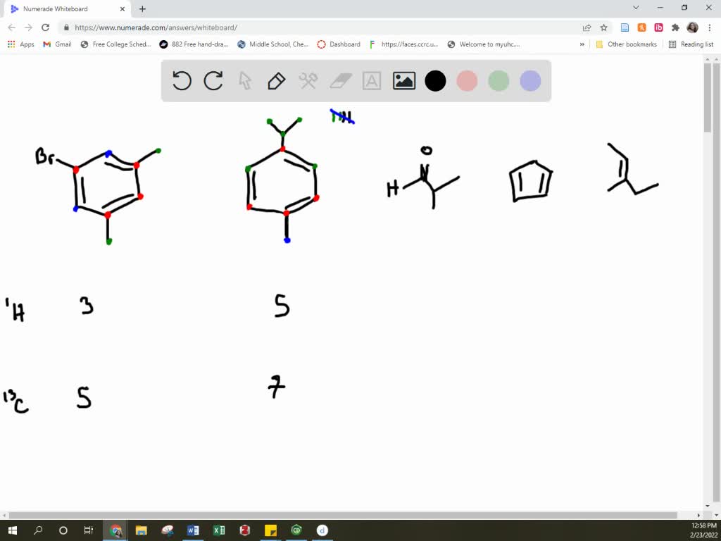Activate the Eraser tool
Viewport: 721px width, 541px height.
tap(340, 81)
